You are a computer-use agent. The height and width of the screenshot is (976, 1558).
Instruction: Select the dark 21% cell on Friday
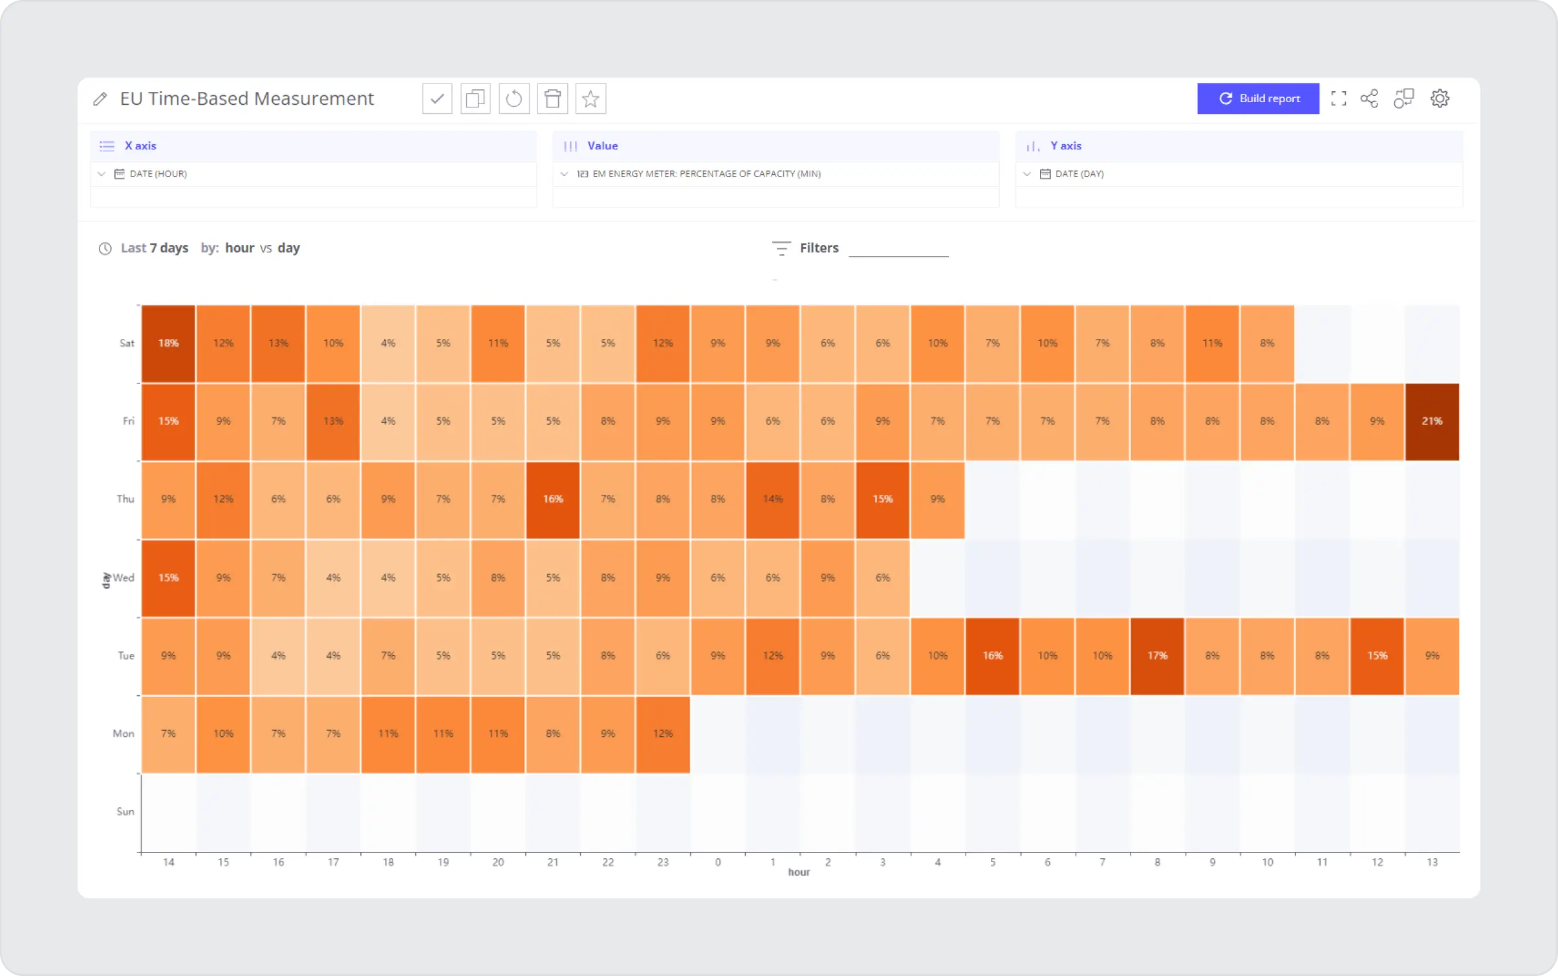pos(1432,421)
